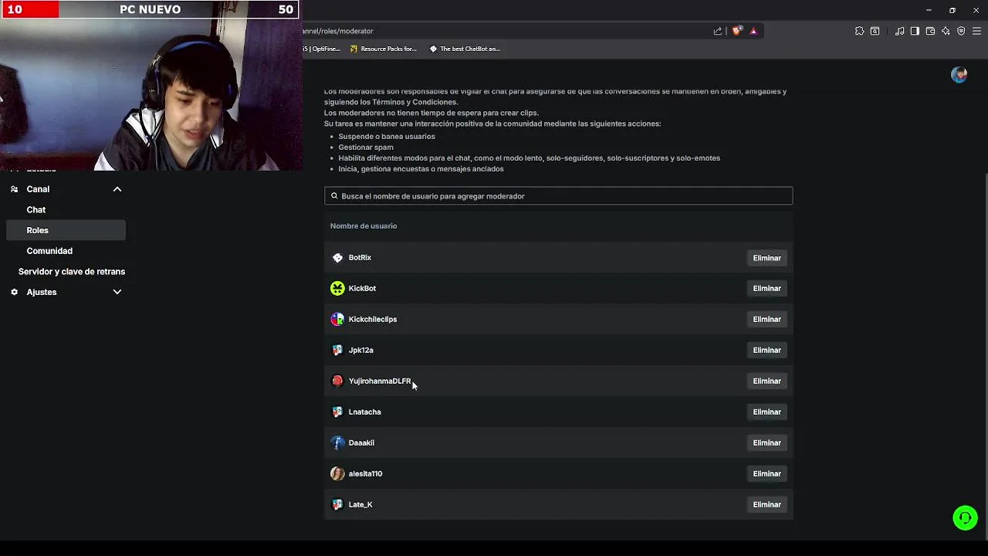Open Chat in the Canal menu

tap(36, 210)
